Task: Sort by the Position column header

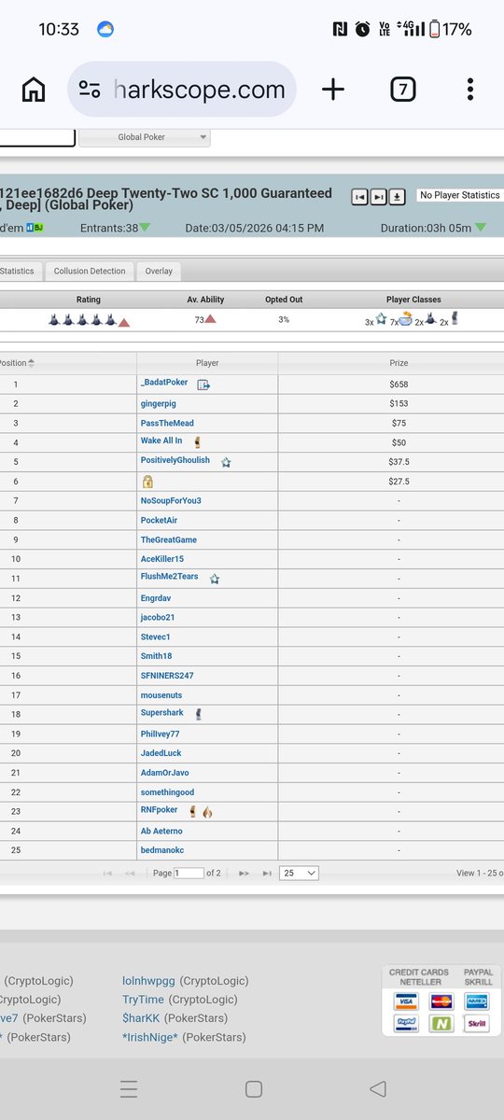Action: click(17, 363)
